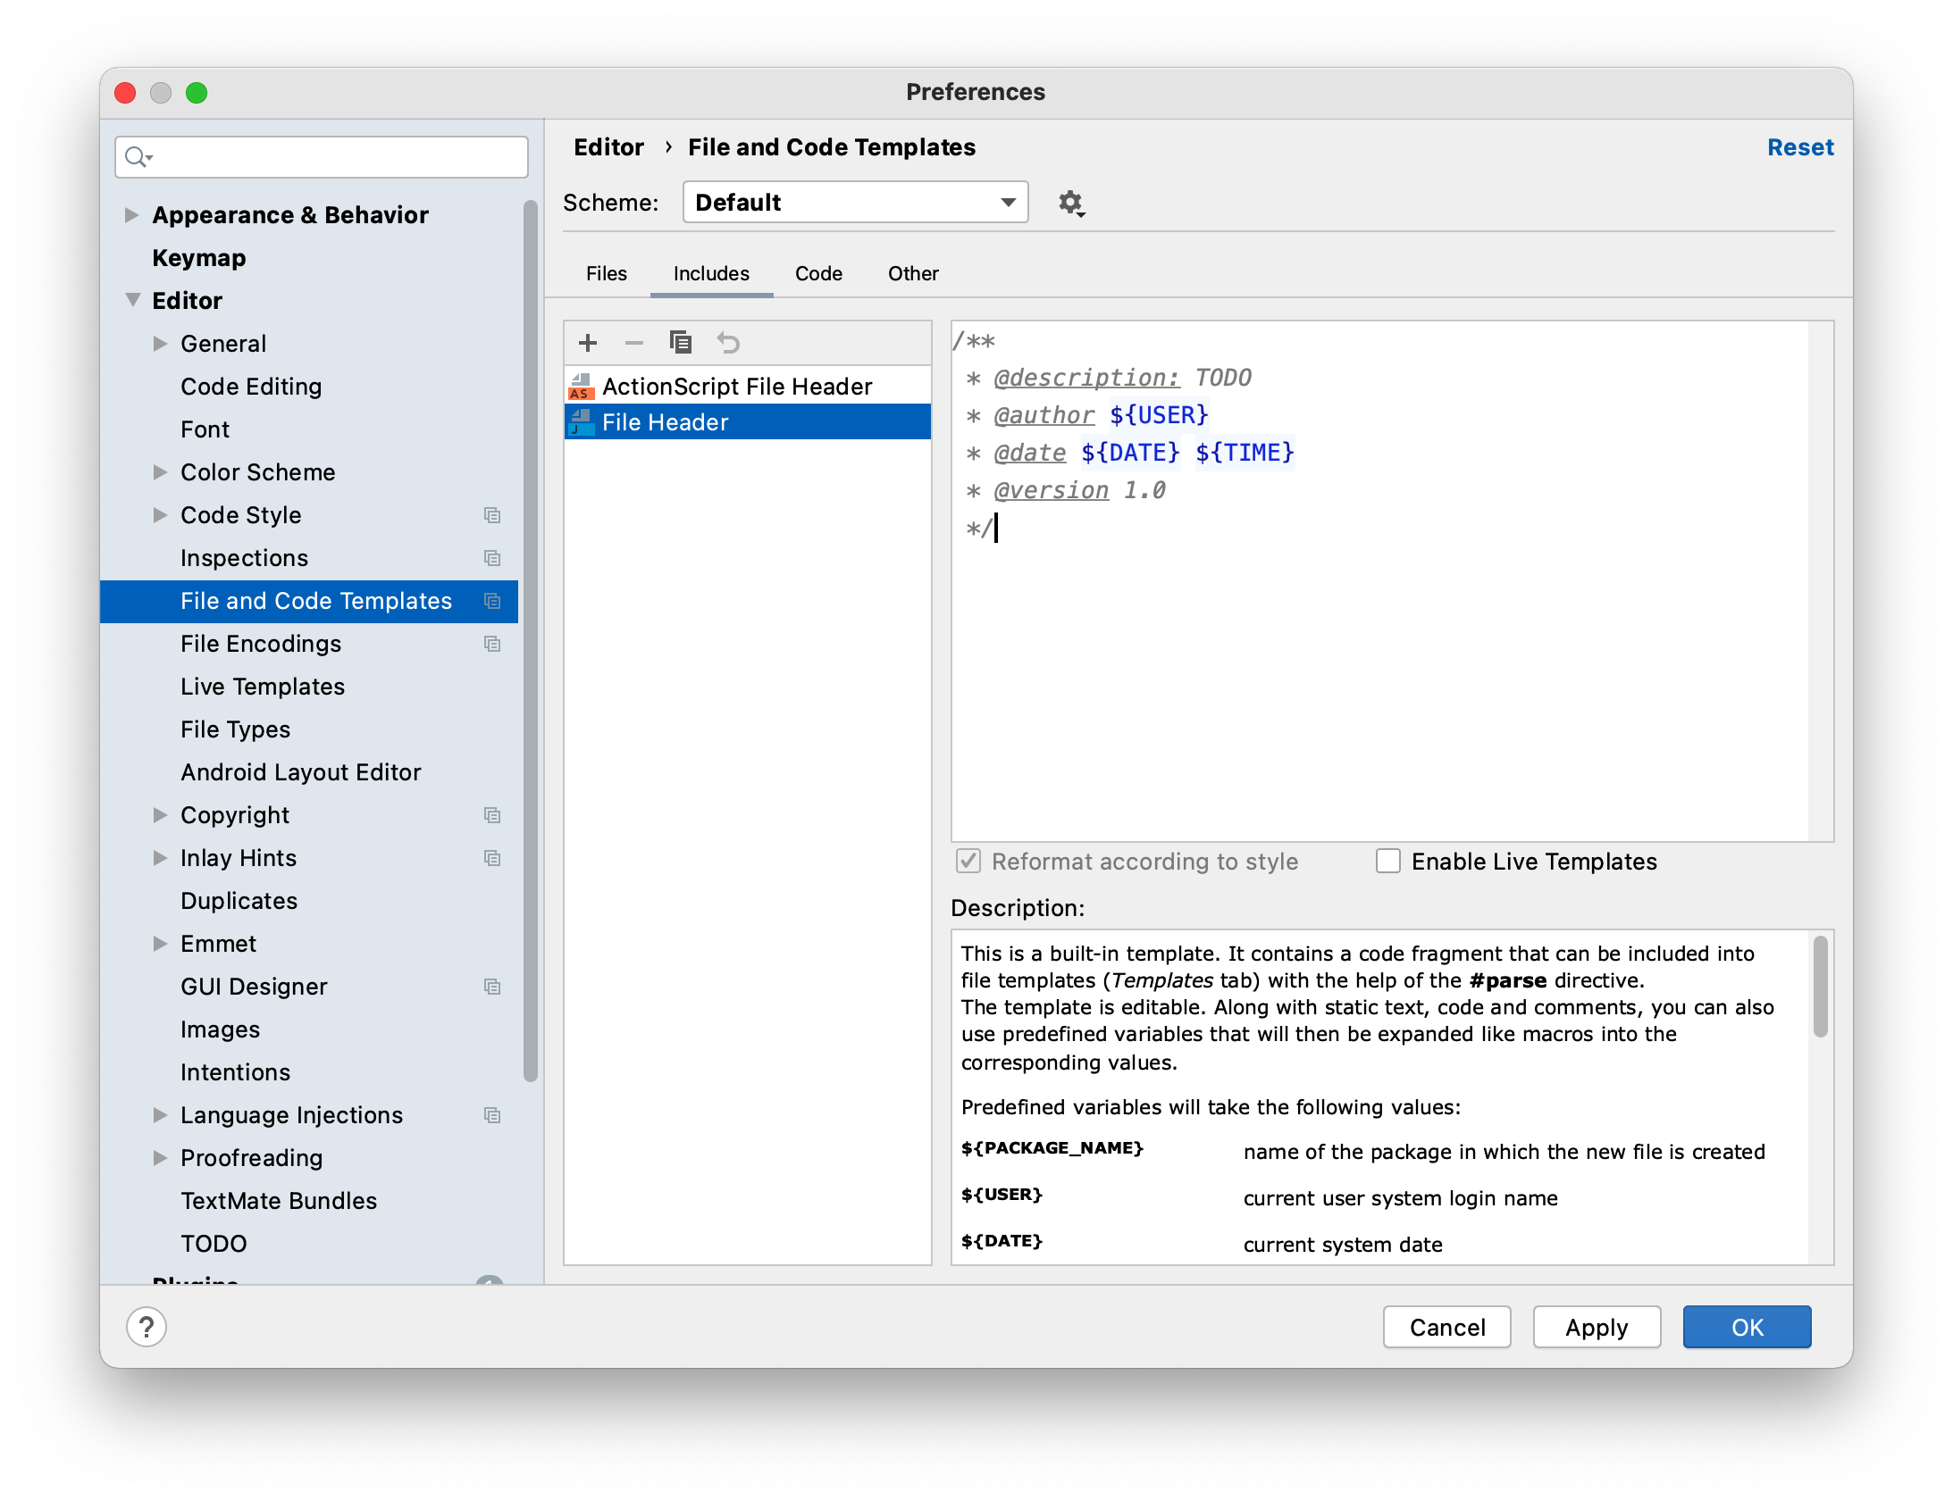1953x1500 pixels.
Task: Open the Scheme Default dropdown
Action: coord(855,203)
